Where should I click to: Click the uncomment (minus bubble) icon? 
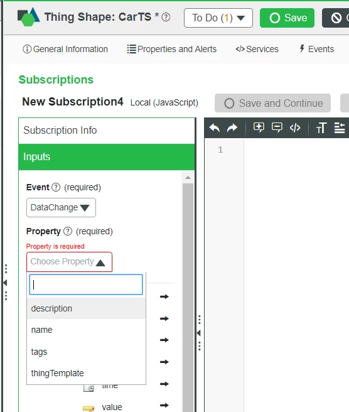(277, 127)
